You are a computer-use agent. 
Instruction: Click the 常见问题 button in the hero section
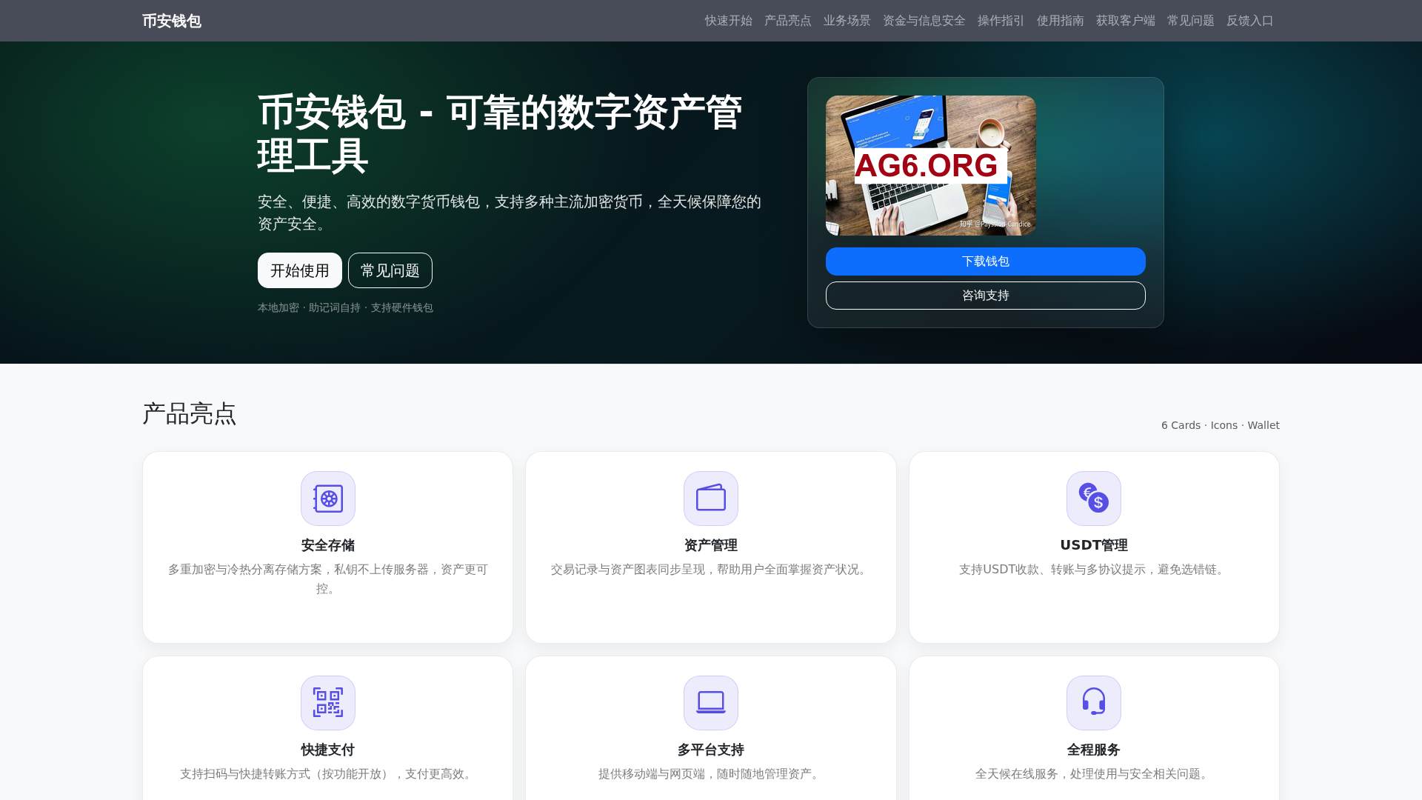point(390,270)
